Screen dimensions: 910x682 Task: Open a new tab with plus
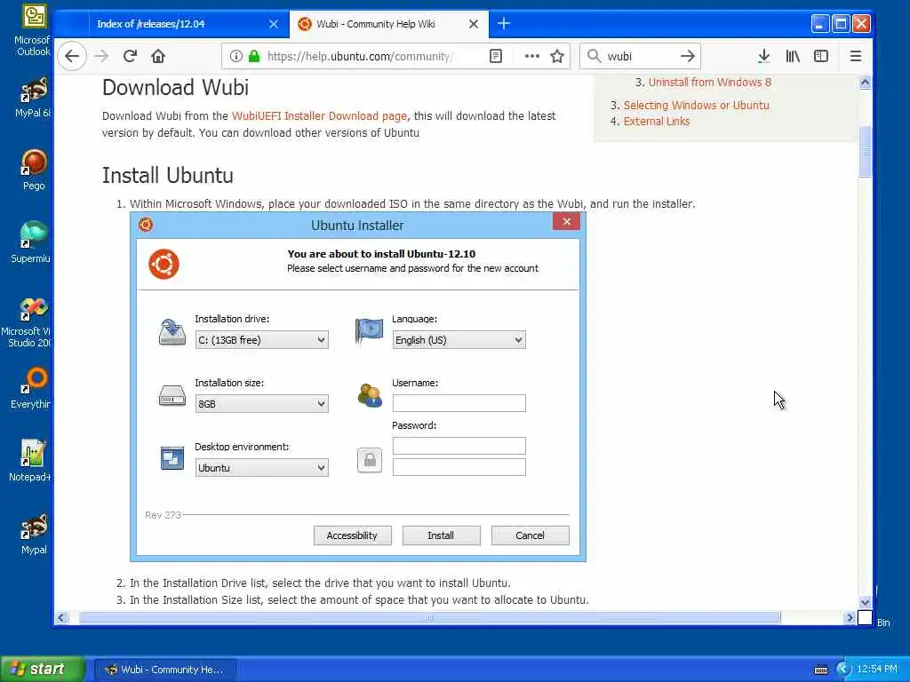(x=504, y=24)
